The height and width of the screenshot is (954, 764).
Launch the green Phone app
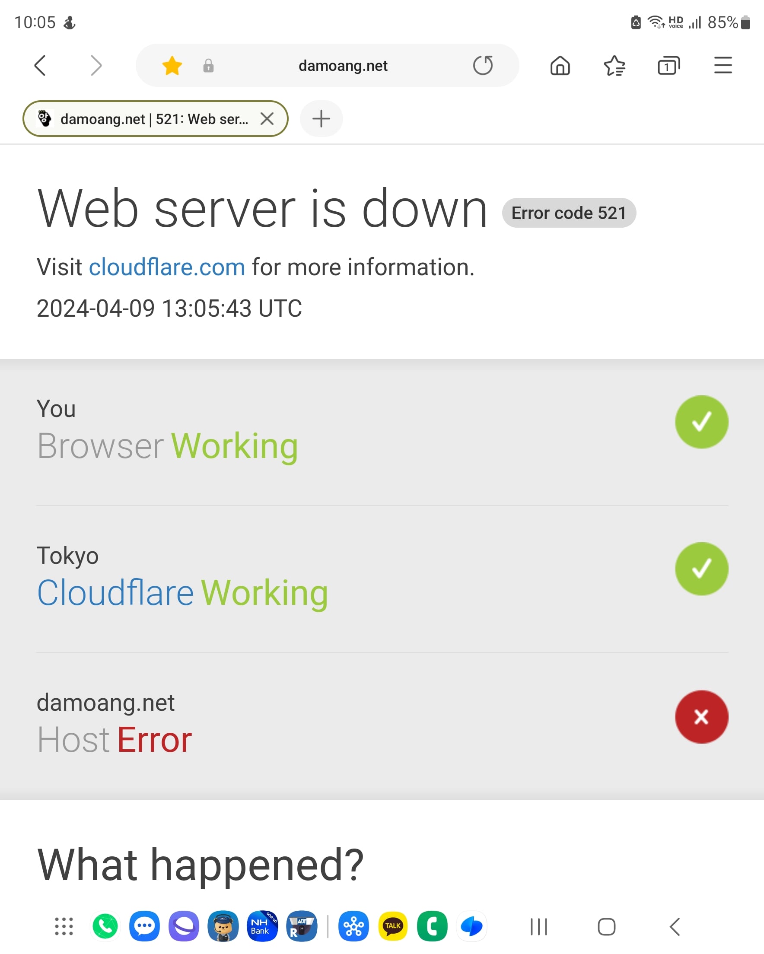point(105,926)
